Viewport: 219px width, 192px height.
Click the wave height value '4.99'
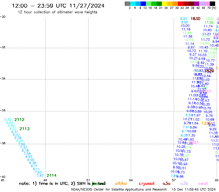click(x=9, y=123)
